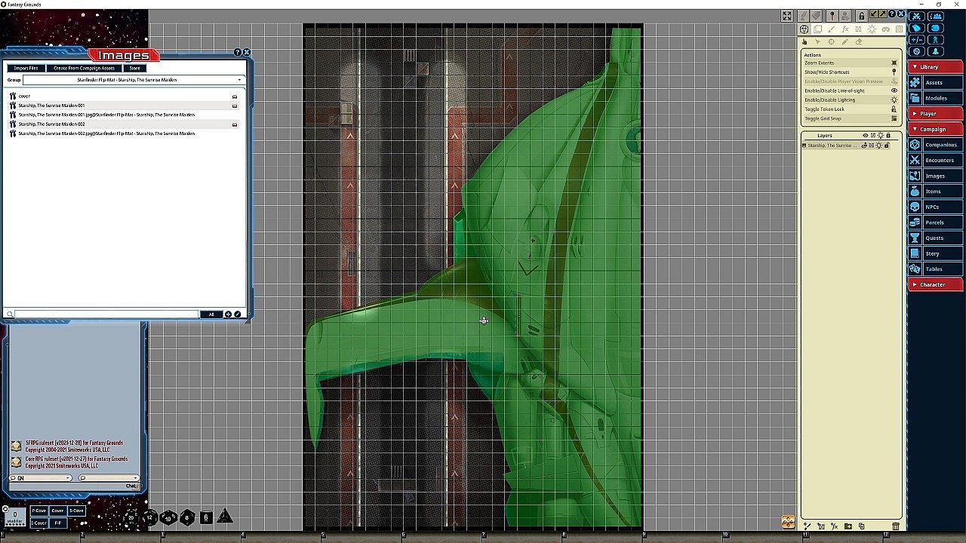Click Create From Campaign Assets button
Screen dimensions: 966x543
[x=84, y=68]
